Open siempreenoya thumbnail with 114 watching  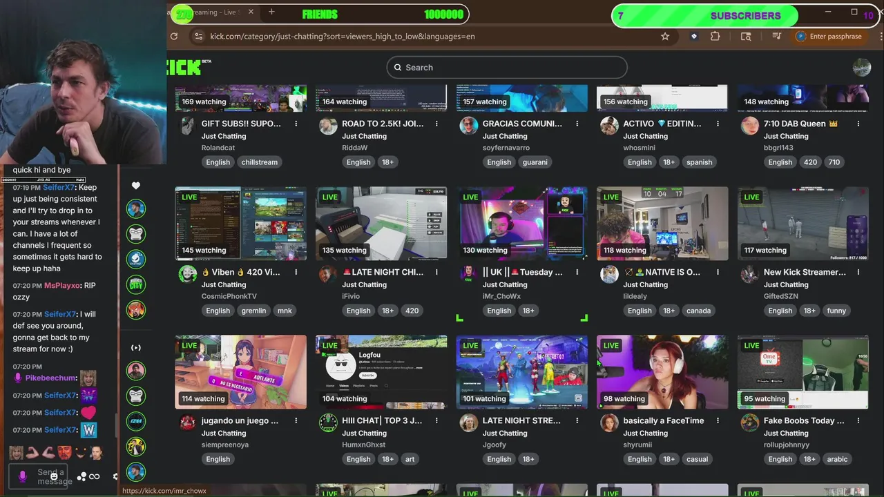click(x=240, y=372)
